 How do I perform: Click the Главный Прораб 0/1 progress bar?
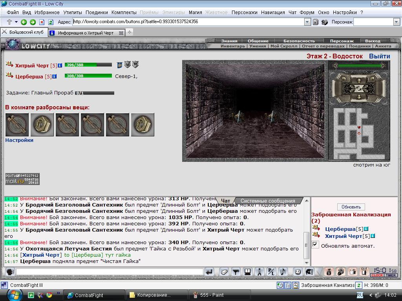pos(95,93)
